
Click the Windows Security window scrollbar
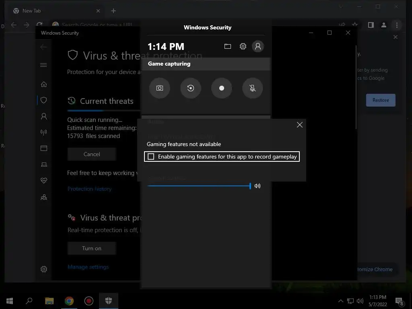356,87
